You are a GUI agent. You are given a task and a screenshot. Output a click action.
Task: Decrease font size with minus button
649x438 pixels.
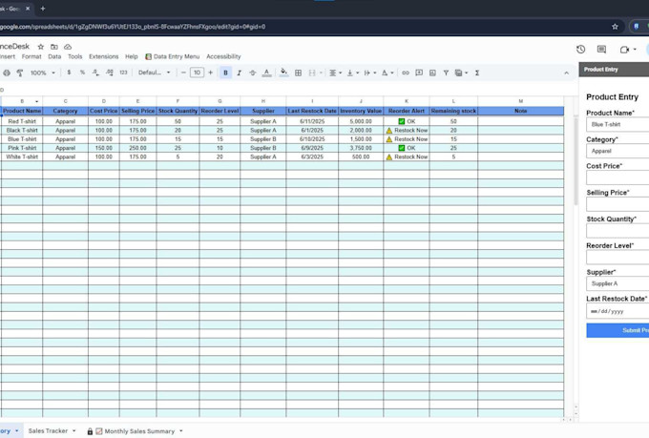click(x=183, y=73)
